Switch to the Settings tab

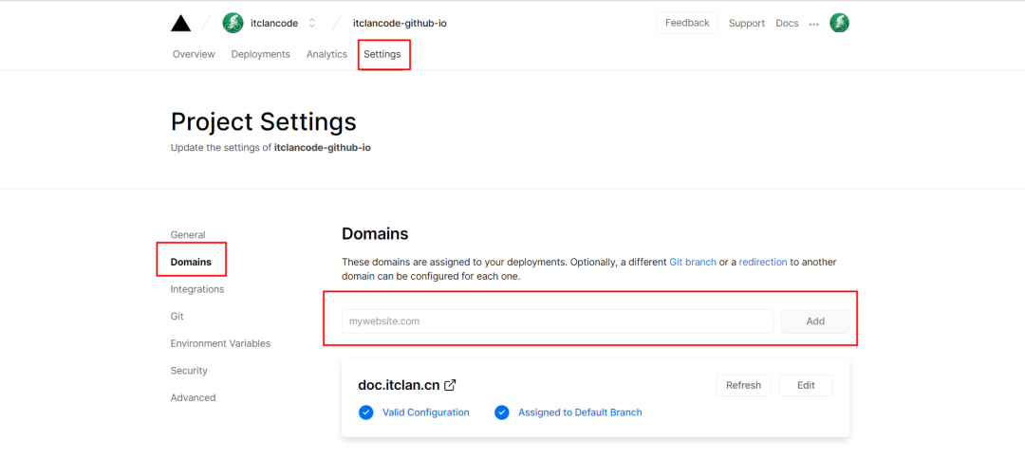pyautogui.click(x=382, y=54)
